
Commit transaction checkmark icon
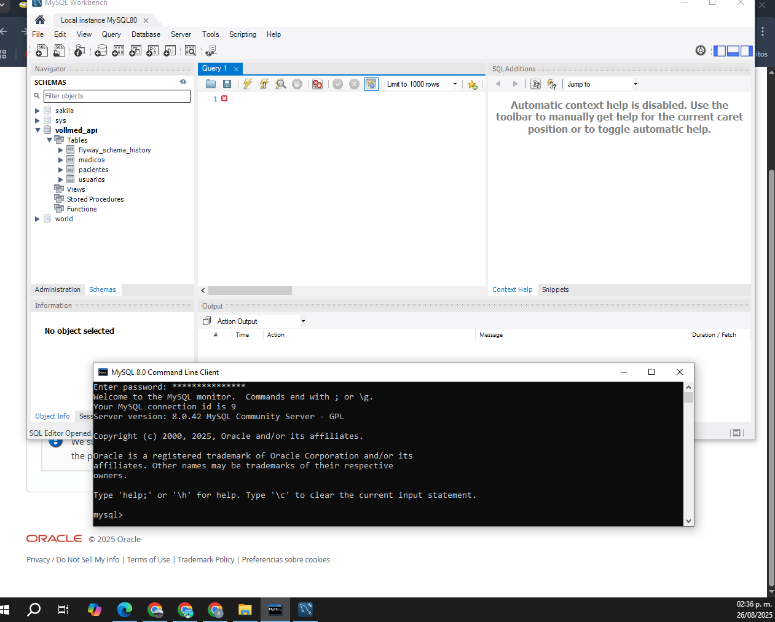(x=337, y=84)
